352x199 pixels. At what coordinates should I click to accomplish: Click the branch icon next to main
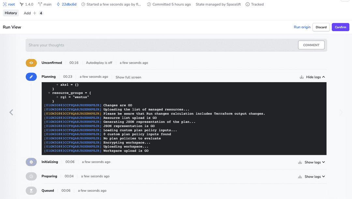click(40, 4)
